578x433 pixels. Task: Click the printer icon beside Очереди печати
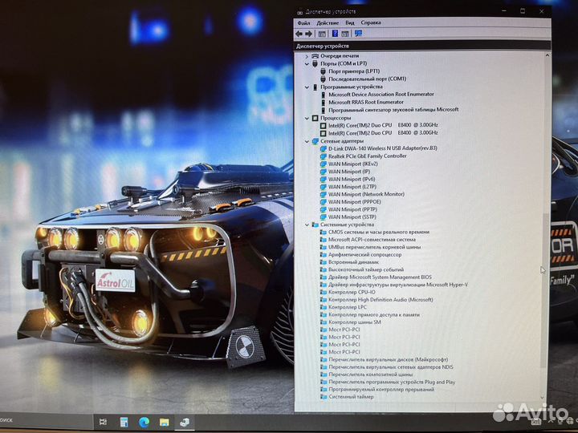click(315, 56)
